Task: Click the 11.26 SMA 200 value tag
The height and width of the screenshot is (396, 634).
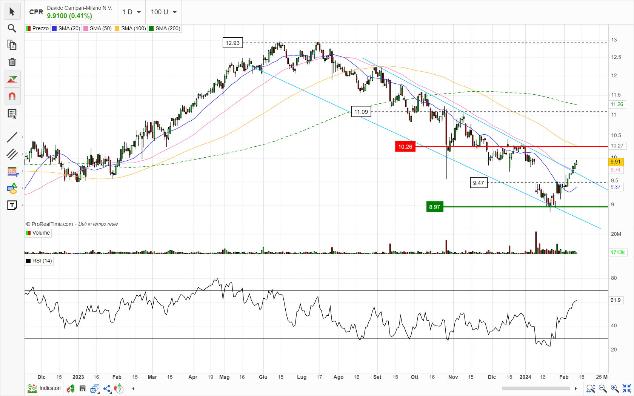Action: (617, 104)
